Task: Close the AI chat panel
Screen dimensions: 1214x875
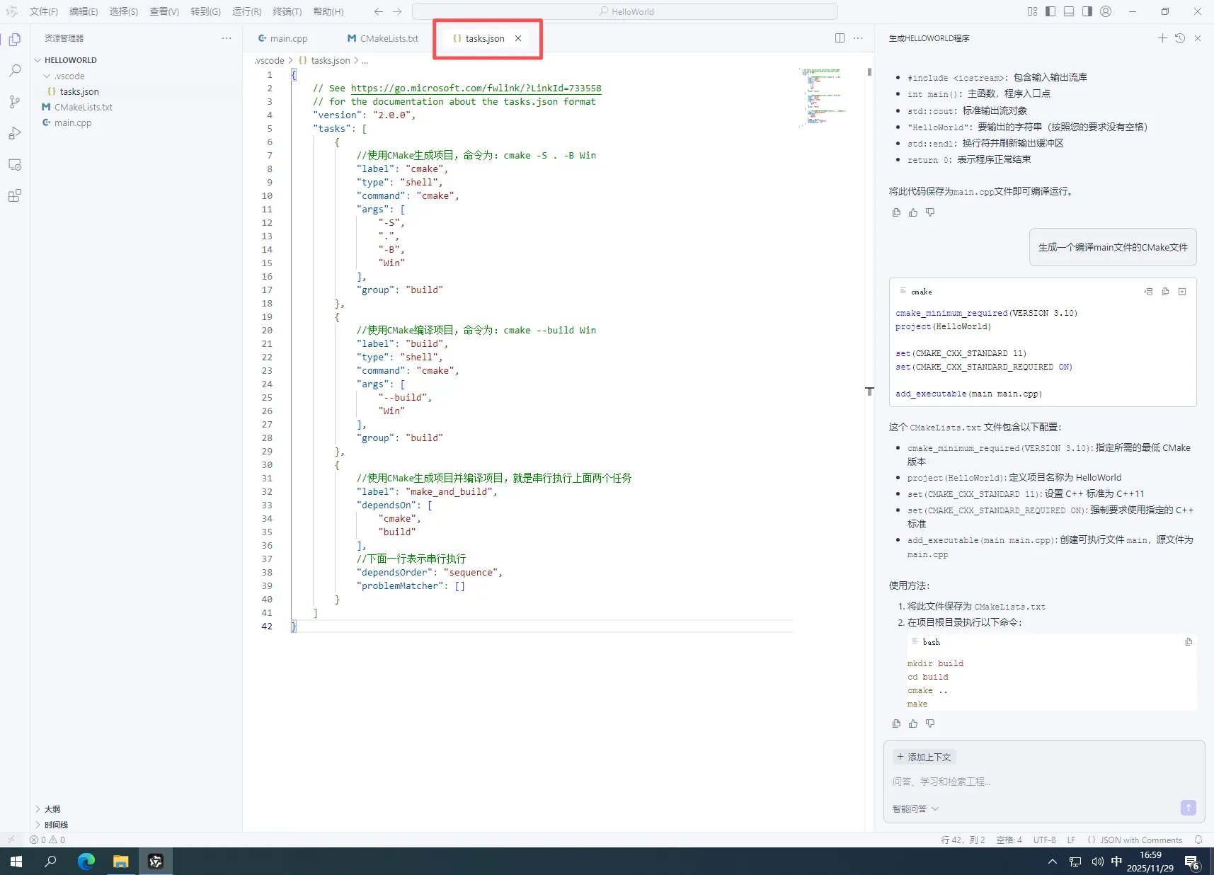Action: tap(1198, 38)
